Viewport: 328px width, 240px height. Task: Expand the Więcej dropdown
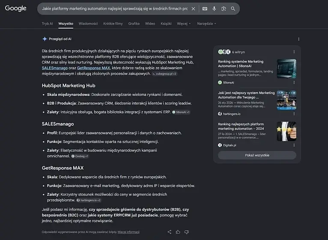(184, 24)
